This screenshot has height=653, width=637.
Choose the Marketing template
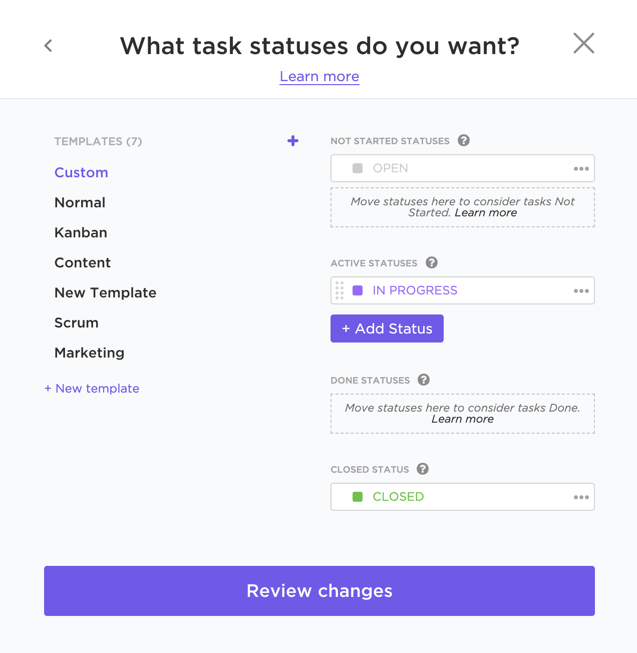click(x=89, y=353)
